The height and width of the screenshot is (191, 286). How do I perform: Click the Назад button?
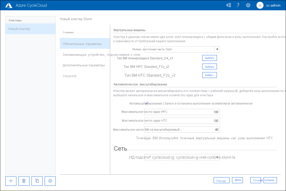pyautogui.click(x=221, y=180)
